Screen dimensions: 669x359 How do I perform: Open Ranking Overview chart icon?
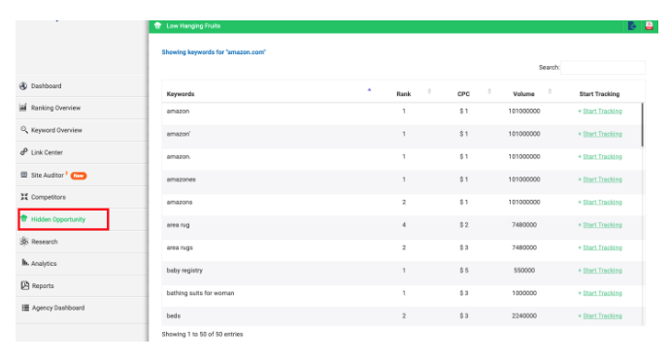pos(23,108)
